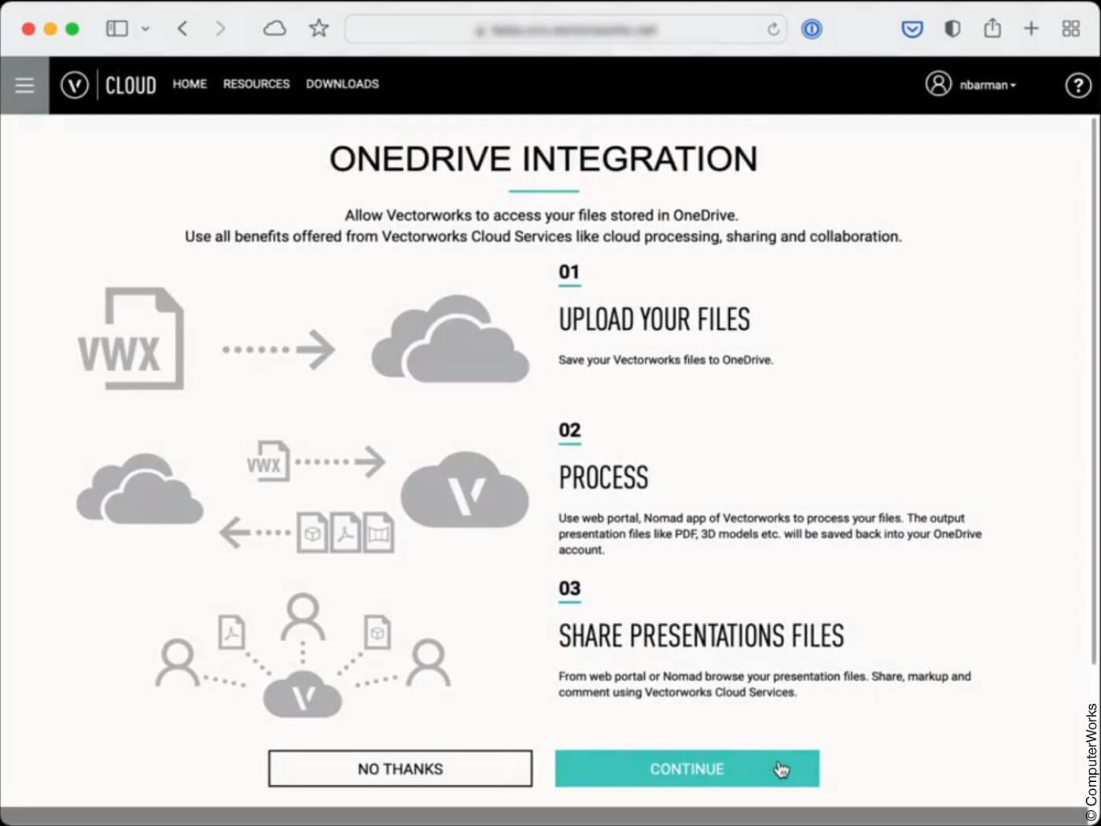The height and width of the screenshot is (826, 1101).
Task: Click the SHARE PRESENTATIONS FILES heading
Action: pyautogui.click(x=701, y=636)
